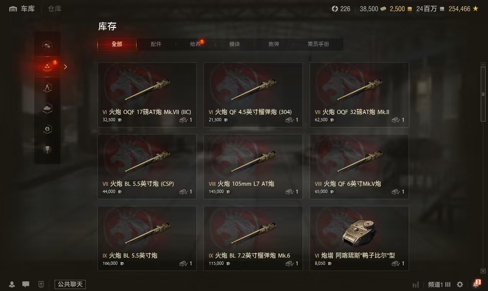Image resolution: width=488 pixels, height=291 pixels.
Task: Select the tank vehicle icon in the sidebar
Action: 47,108
